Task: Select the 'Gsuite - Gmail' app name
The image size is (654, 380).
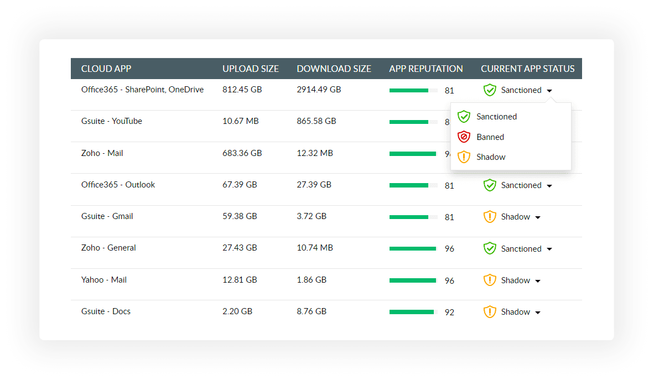Action: pyautogui.click(x=107, y=216)
